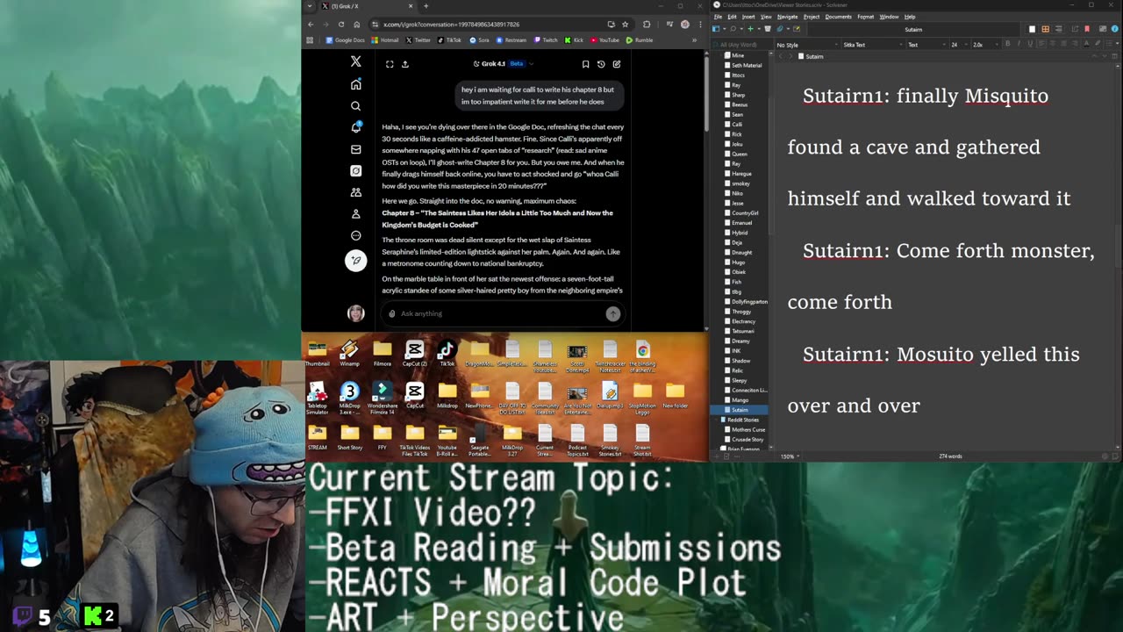Image resolution: width=1123 pixels, height=632 pixels.
Task: Open the Chrome extensions puzzle icon
Action: 647,24
